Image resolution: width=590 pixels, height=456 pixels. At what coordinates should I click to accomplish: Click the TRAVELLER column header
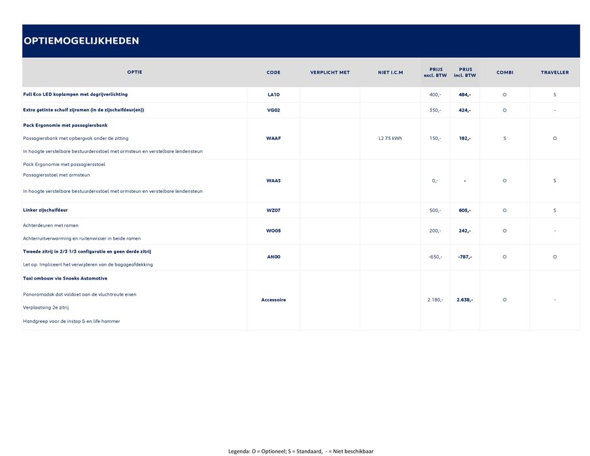554,72
